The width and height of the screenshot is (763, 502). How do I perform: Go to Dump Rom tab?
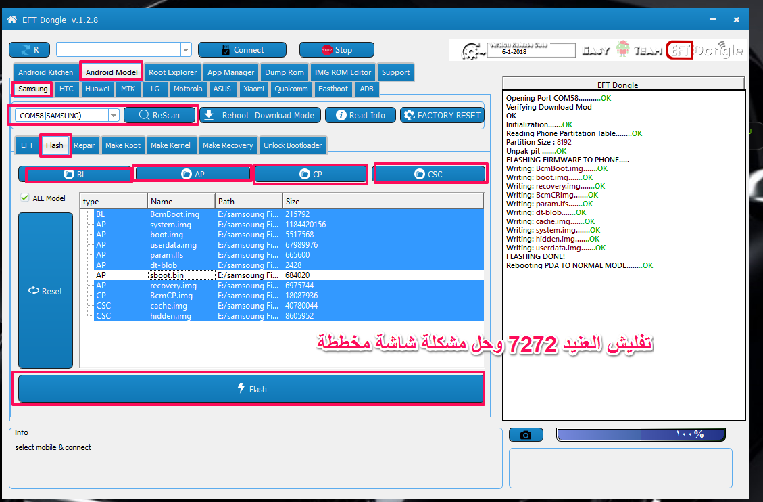point(285,72)
